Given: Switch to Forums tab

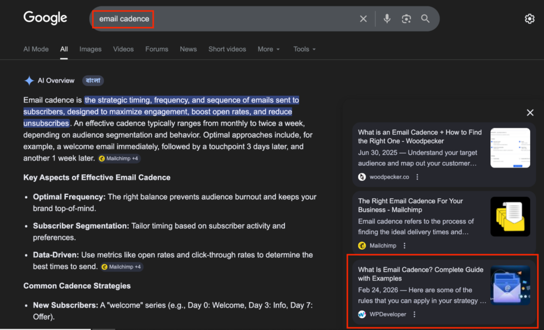Looking at the screenshot, I should 157,49.
